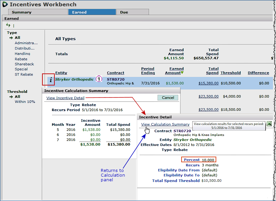Click the green sort arrow by Earned Amount
The width and height of the screenshot is (276, 201).
pos(182,73)
